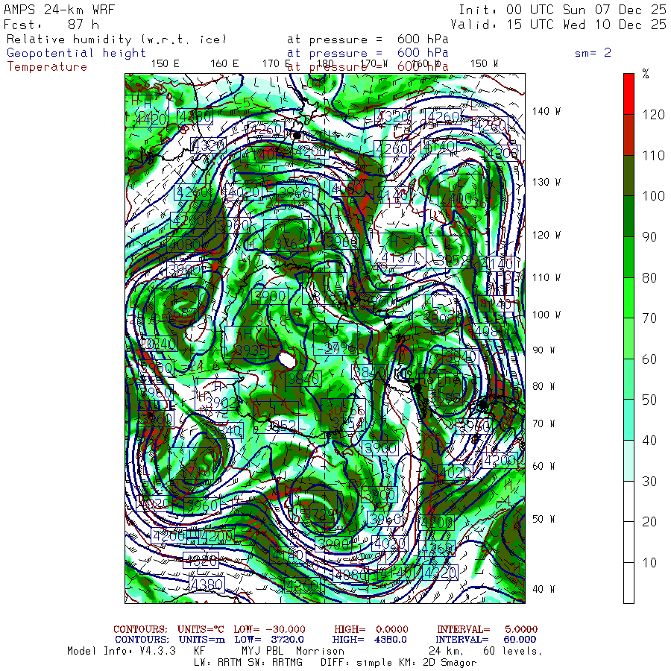Viewport: 671px width, 671px height.
Task: Click the blue 'sm= 2' smoothing label
Action: [593, 53]
